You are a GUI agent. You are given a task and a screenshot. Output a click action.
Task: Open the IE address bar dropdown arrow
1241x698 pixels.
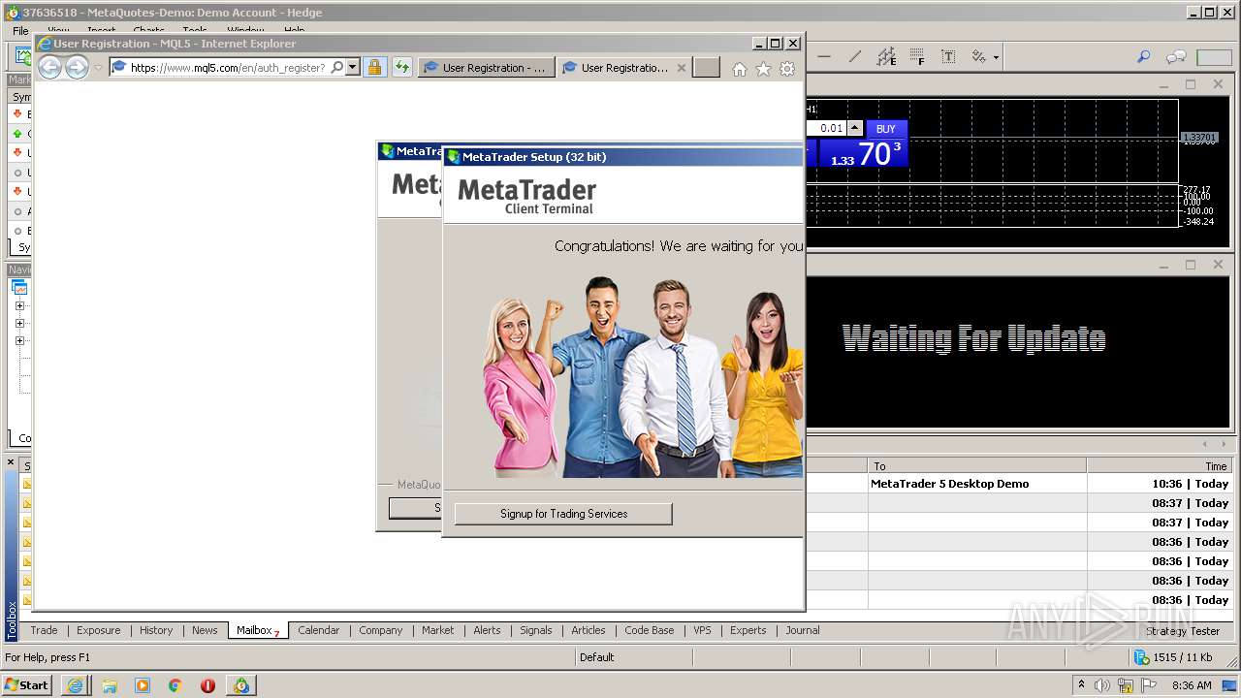(x=353, y=68)
